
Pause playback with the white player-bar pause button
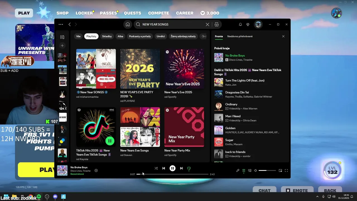click(x=173, y=168)
